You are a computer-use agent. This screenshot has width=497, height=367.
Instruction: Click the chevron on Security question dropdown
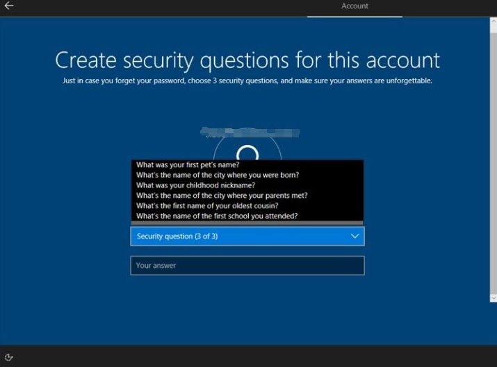pos(355,237)
